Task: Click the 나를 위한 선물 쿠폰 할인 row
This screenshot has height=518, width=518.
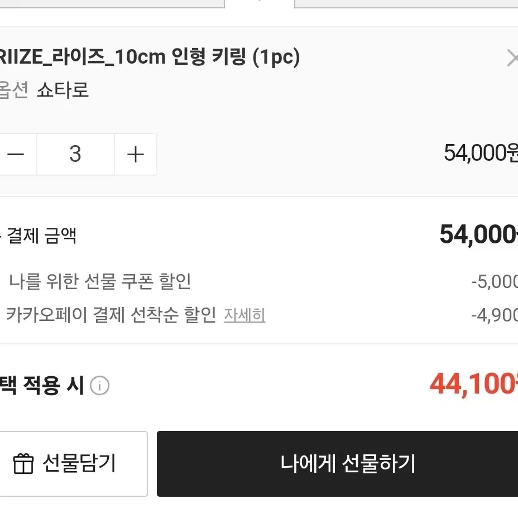Action: 259,281
